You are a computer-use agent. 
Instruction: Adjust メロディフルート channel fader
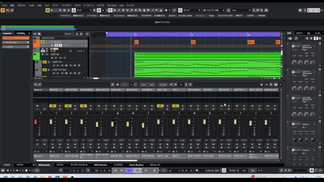pos(235,122)
